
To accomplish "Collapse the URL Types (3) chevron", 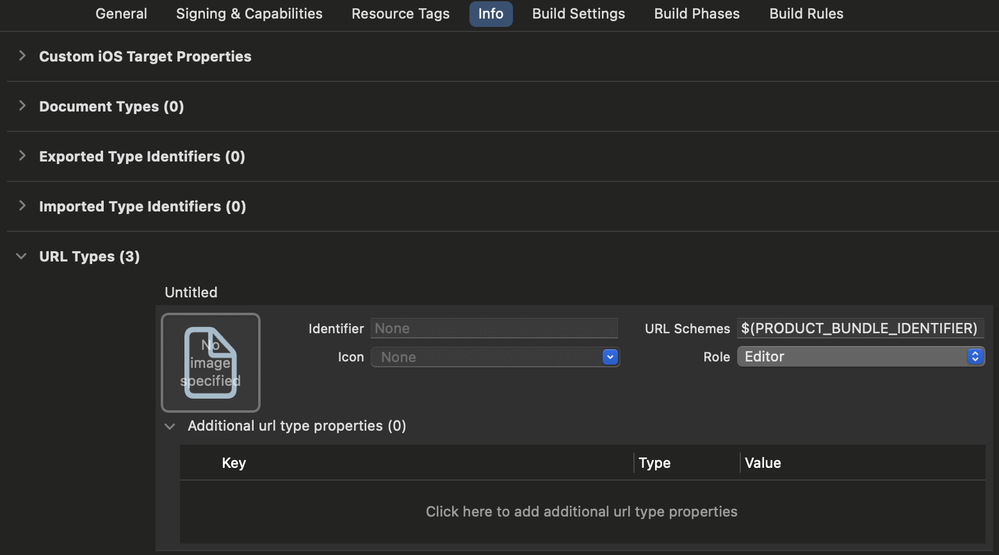I will 21,256.
